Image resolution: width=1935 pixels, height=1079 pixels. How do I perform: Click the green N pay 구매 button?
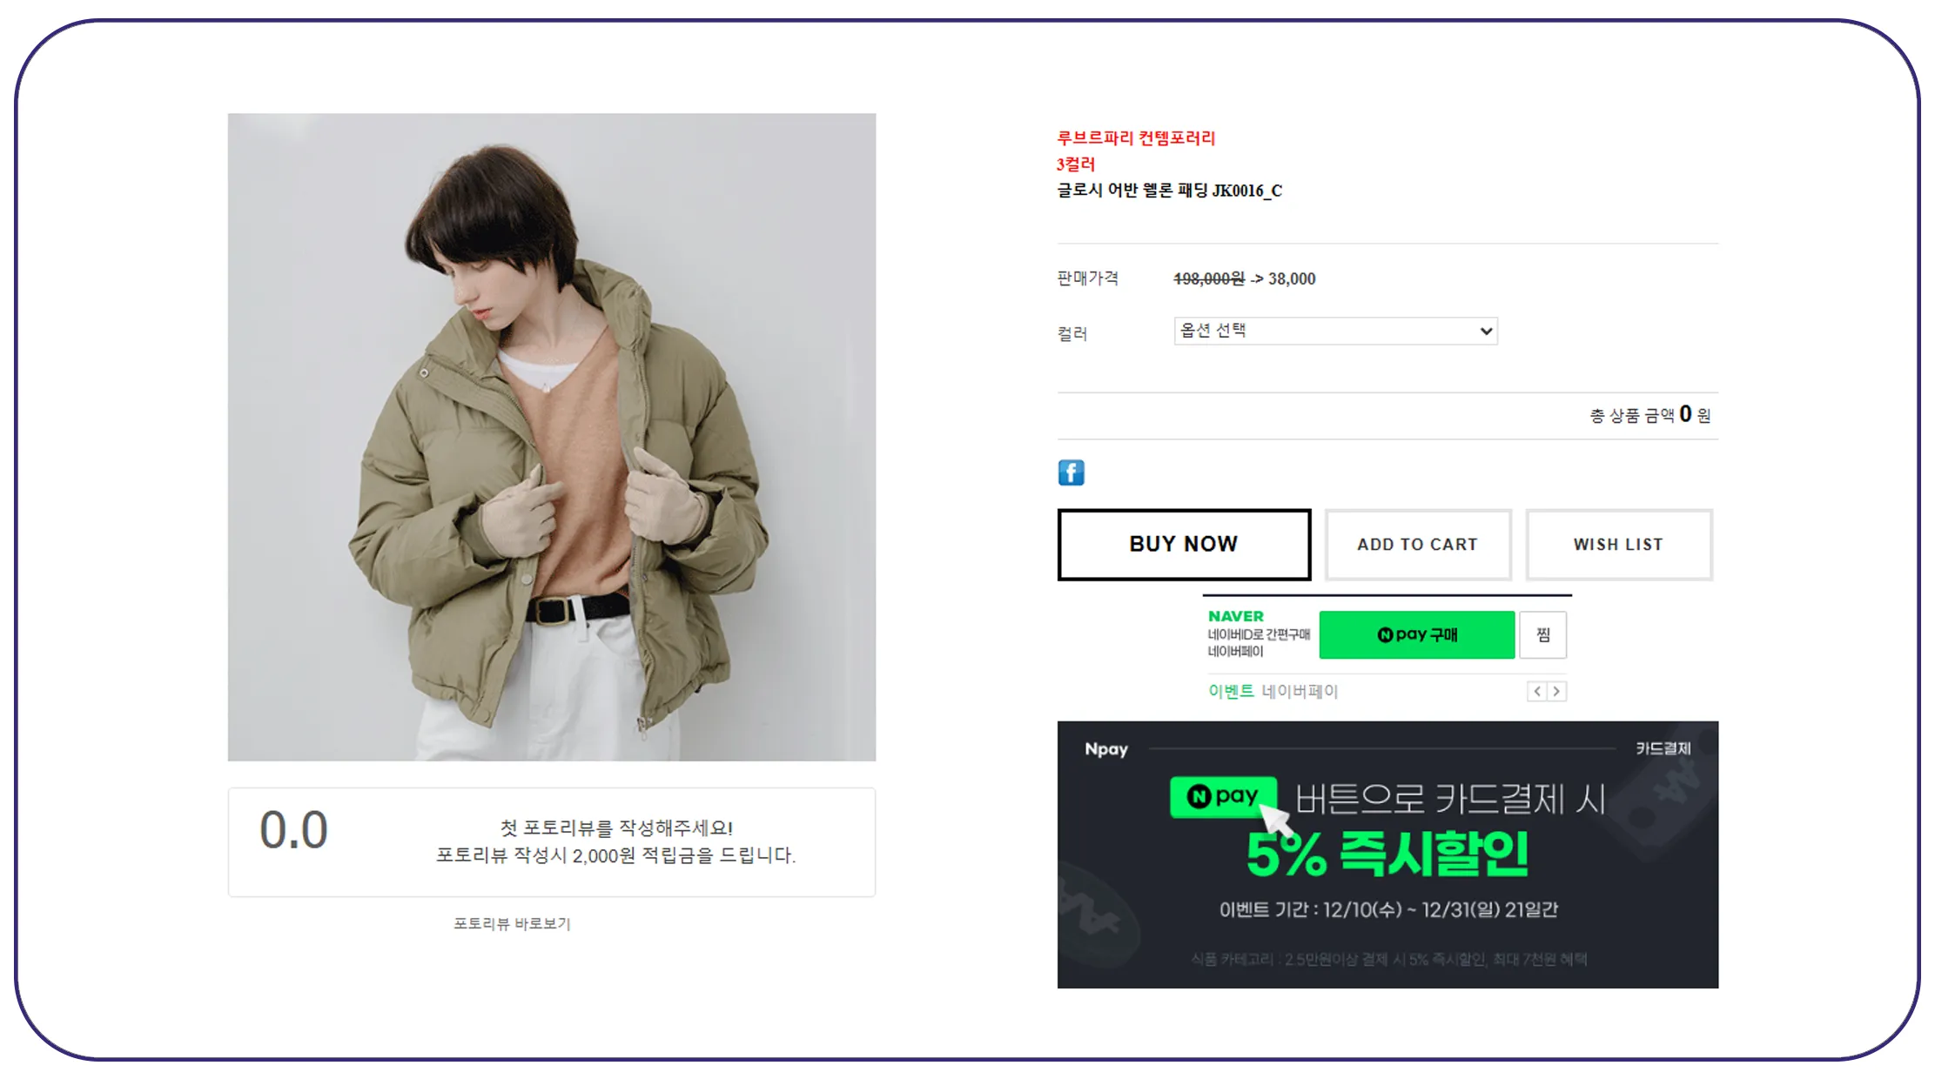click(1416, 634)
